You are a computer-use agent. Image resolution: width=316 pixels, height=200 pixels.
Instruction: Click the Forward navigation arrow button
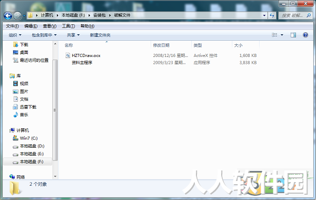point(17,15)
